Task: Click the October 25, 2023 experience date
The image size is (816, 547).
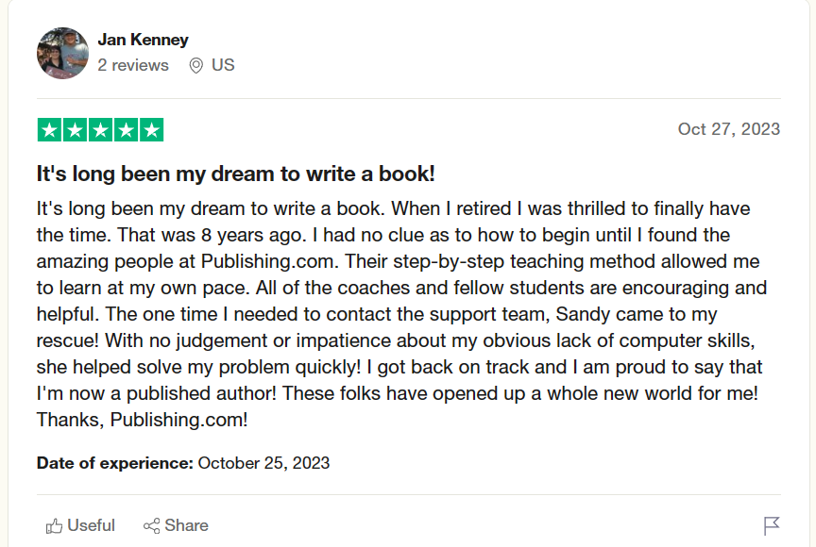Action: [263, 463]
